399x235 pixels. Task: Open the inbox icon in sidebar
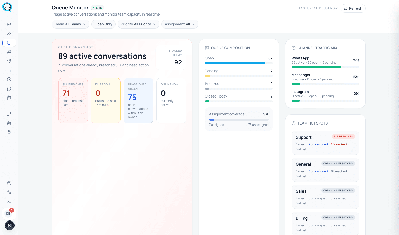9,24
